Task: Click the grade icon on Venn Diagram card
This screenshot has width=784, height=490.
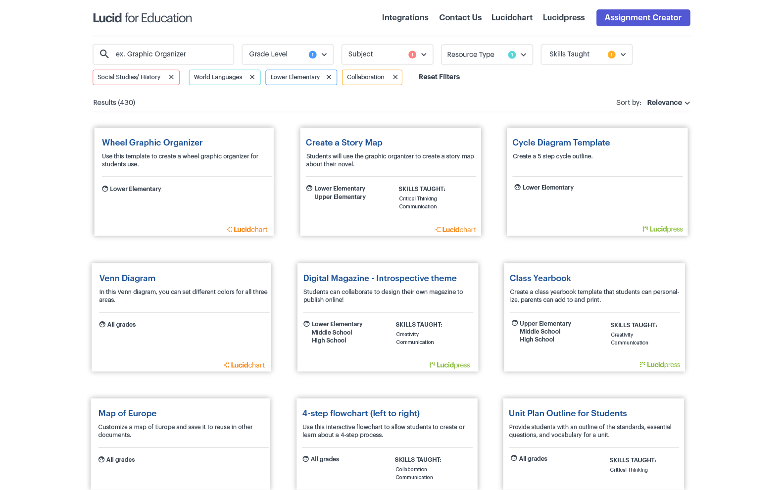Action: pyautogui.click(x=102, y=325)
